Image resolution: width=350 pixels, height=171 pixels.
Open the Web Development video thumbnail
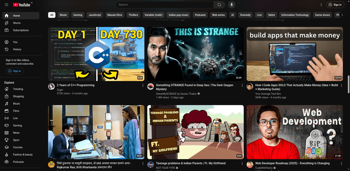(295, 132)
